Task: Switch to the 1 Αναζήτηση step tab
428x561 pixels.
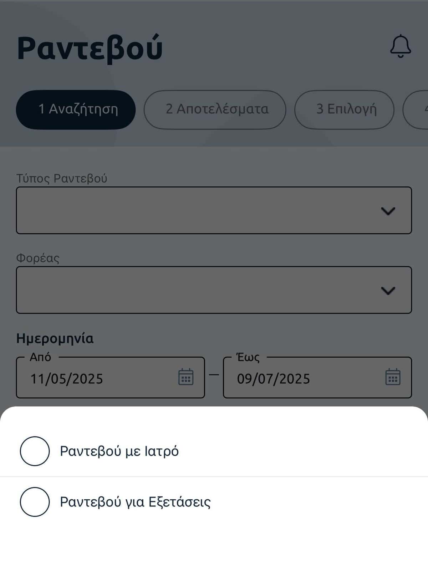Action: pyautogui.click(x=76, y=109)
